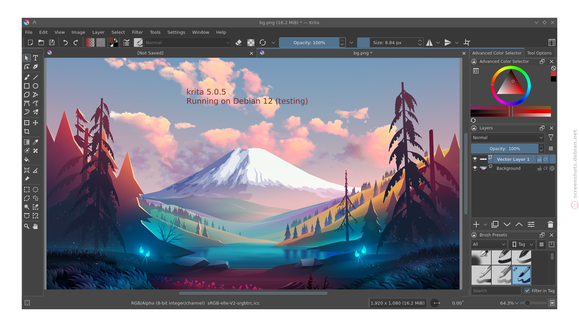Image resolution: width=579 pixels, height=335 pixels.
Task: Open an existing file from toolbar
Action: (41, 42)
